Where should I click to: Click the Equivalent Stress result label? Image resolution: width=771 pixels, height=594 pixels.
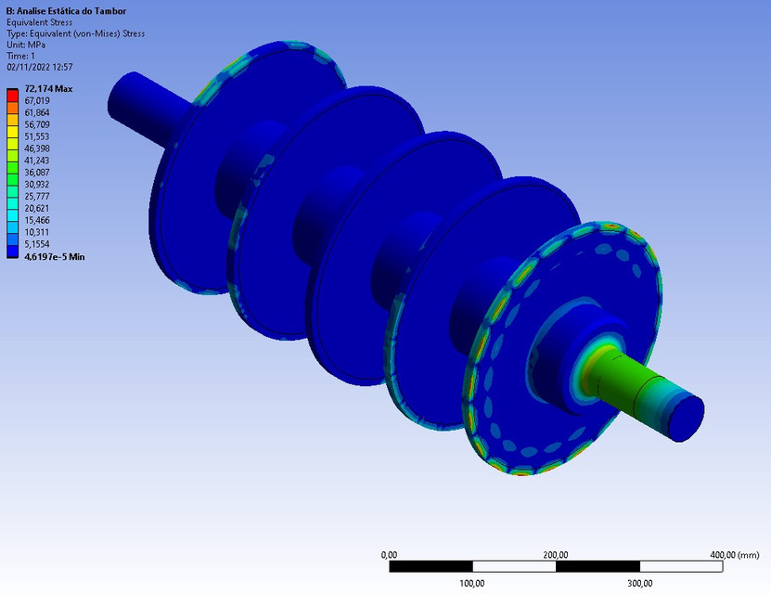[x=38, y=23]
